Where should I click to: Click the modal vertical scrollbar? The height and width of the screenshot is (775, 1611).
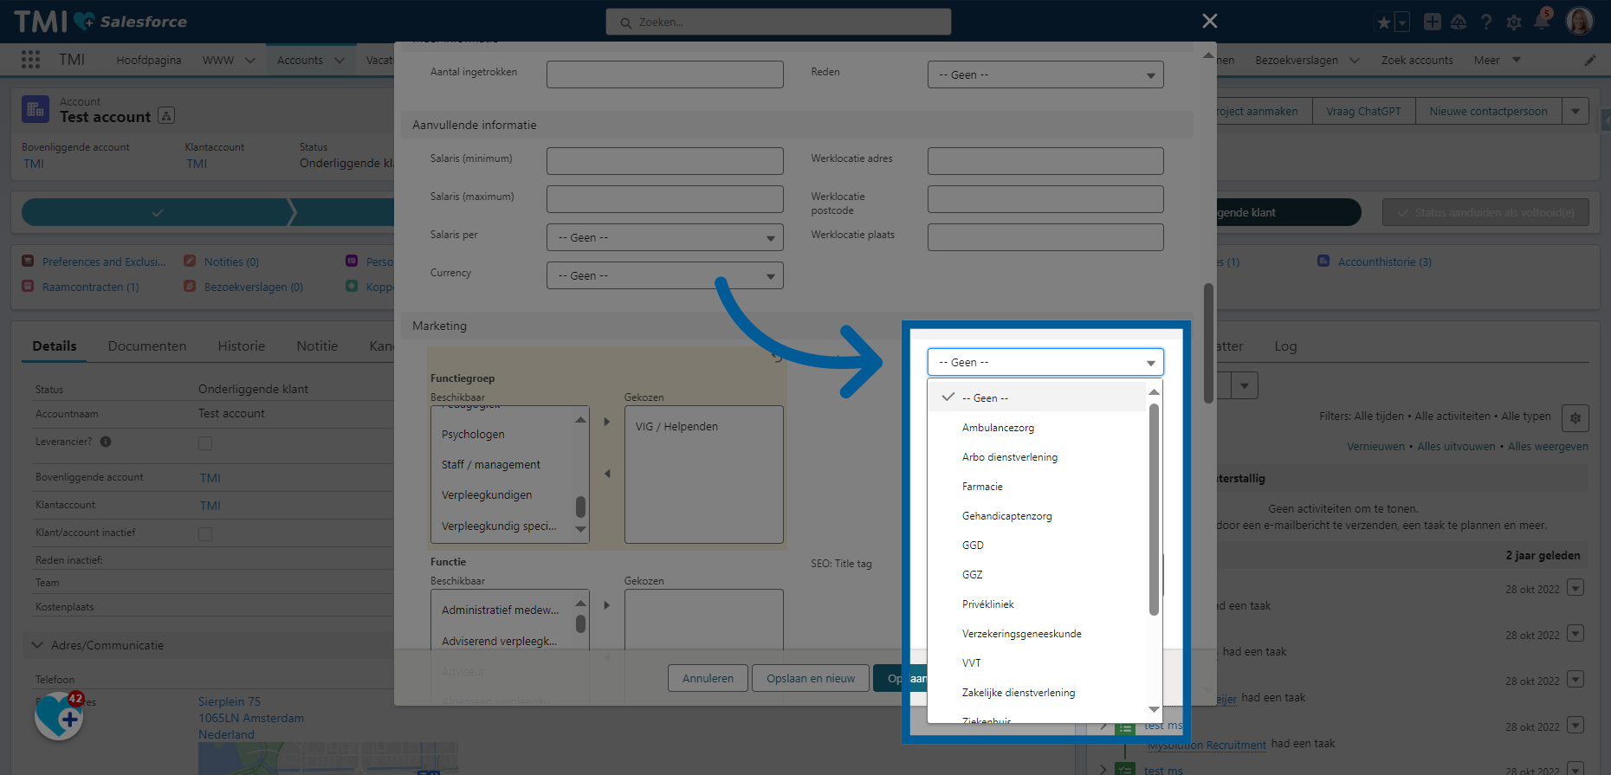click(1208, 344)
